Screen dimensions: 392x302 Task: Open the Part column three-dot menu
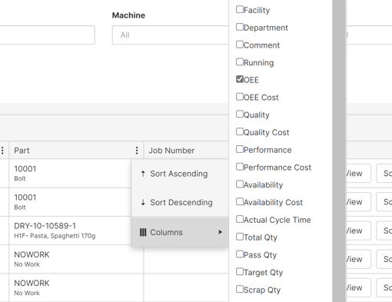click(137, 151)
